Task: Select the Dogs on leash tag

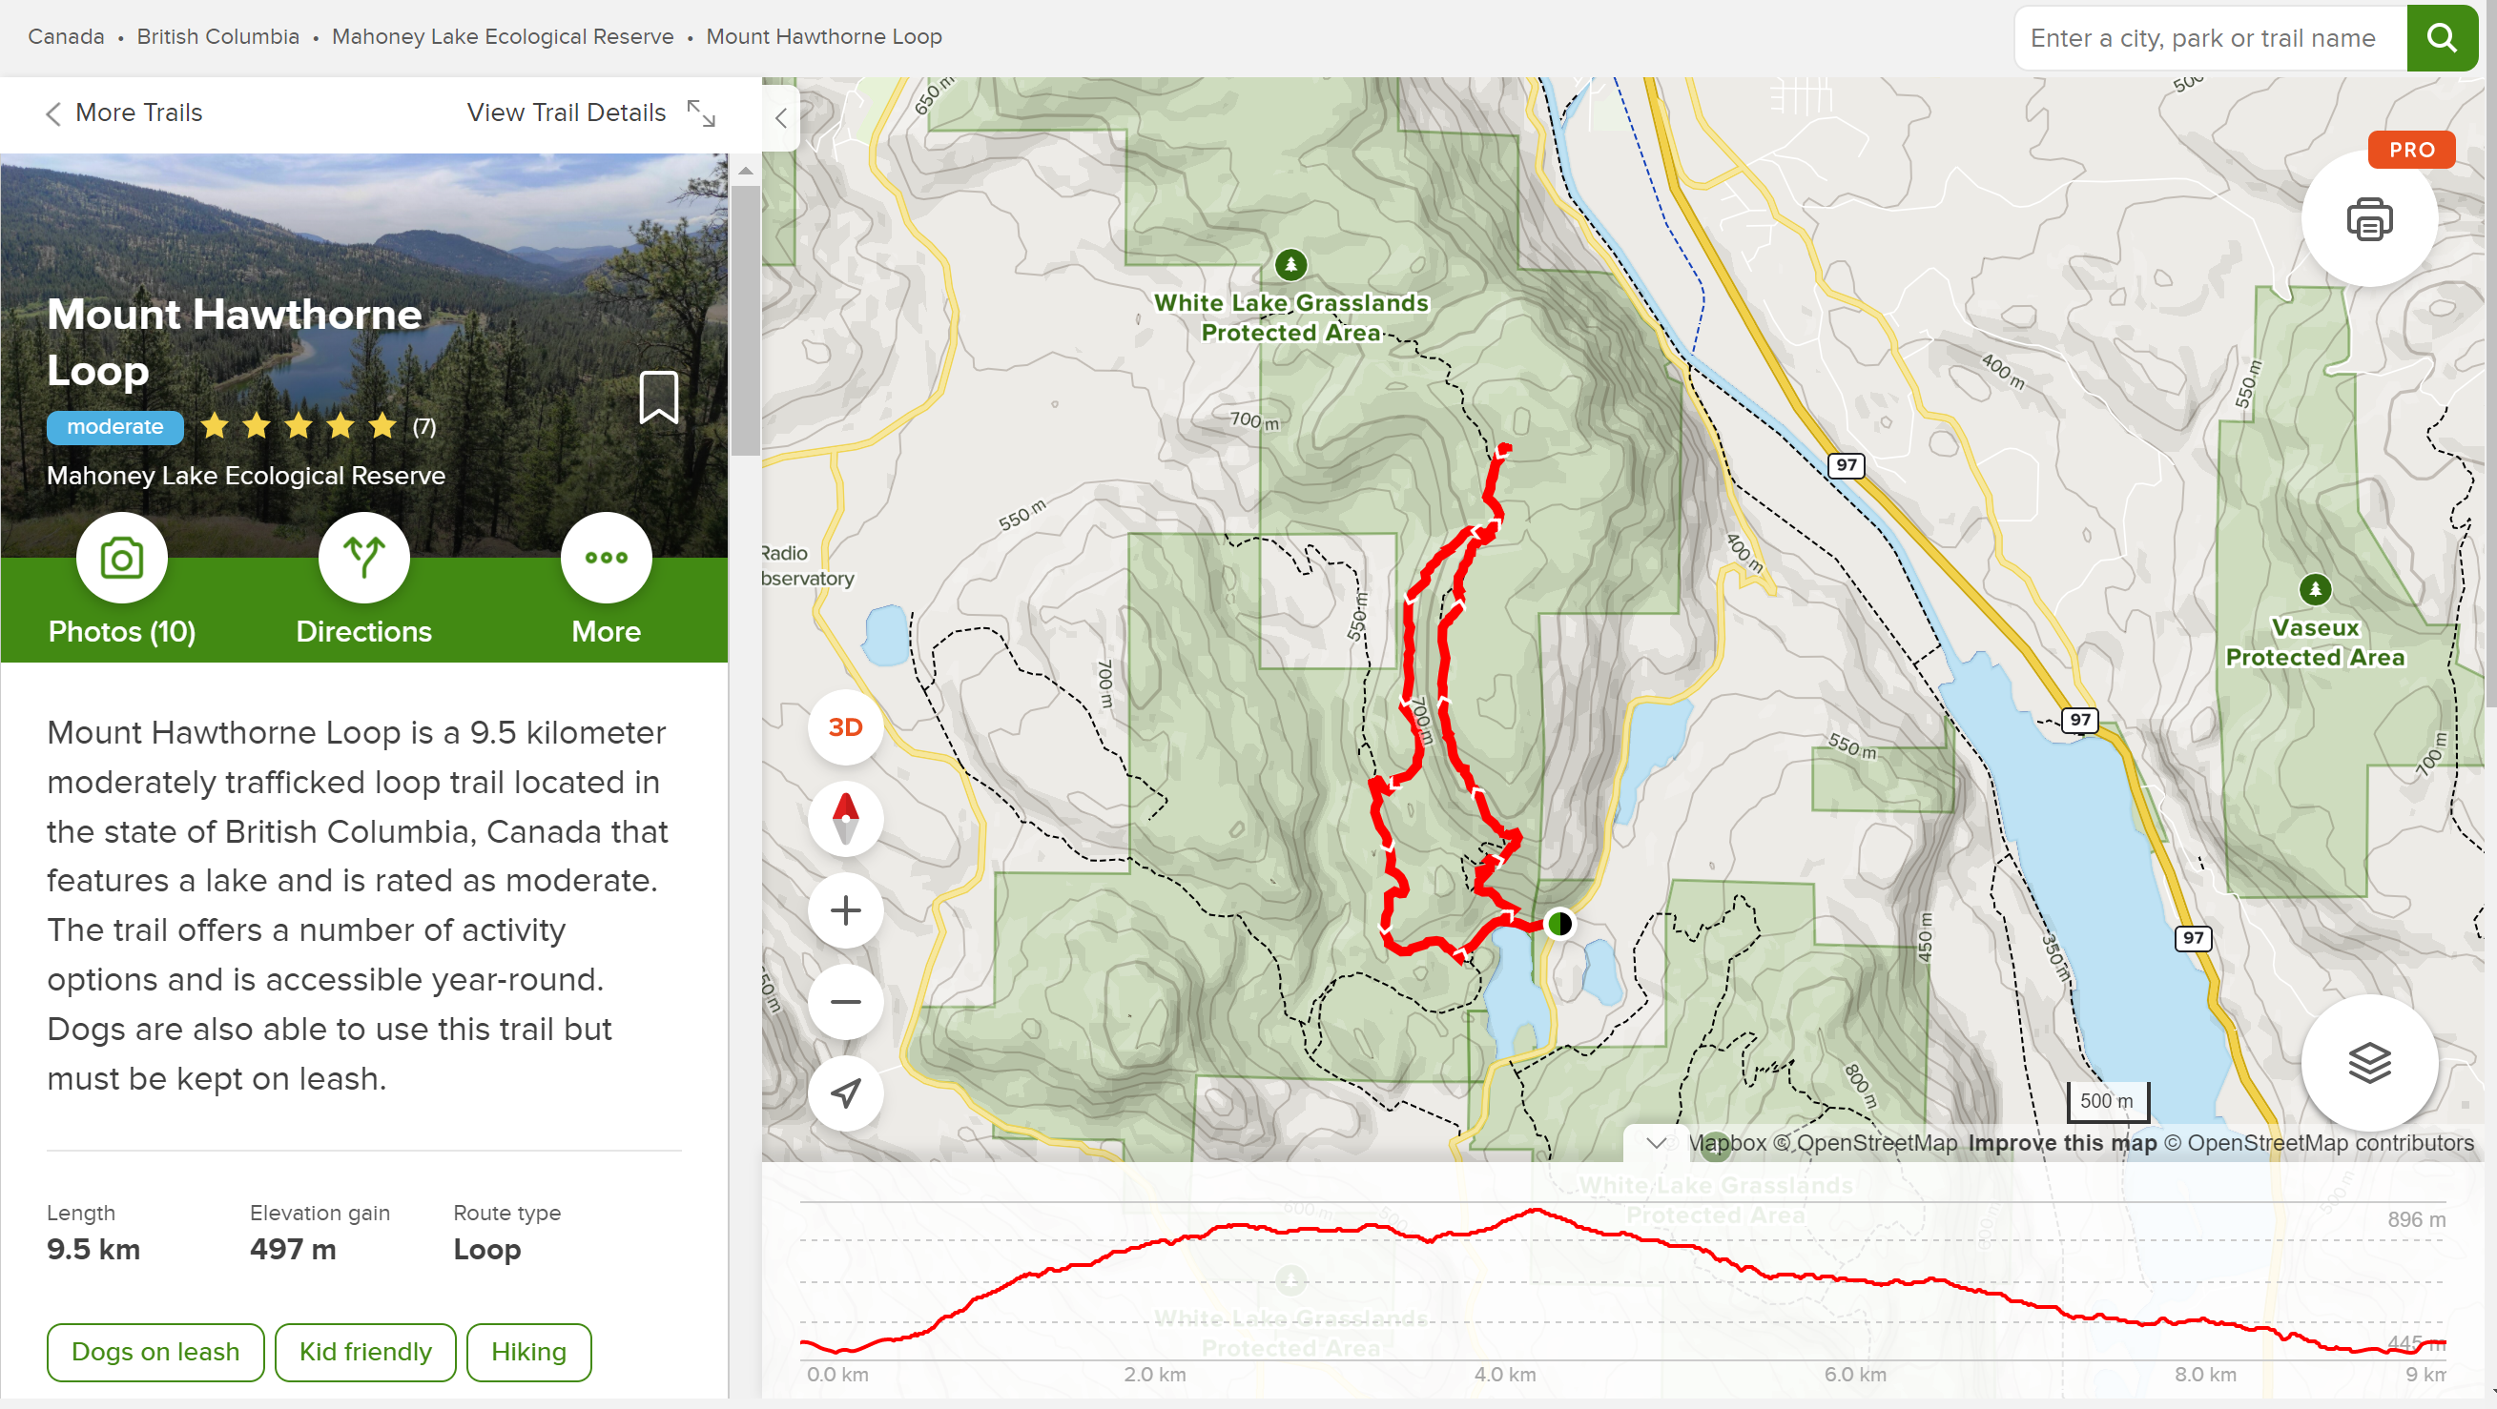Action: (x=155, y=1352)
